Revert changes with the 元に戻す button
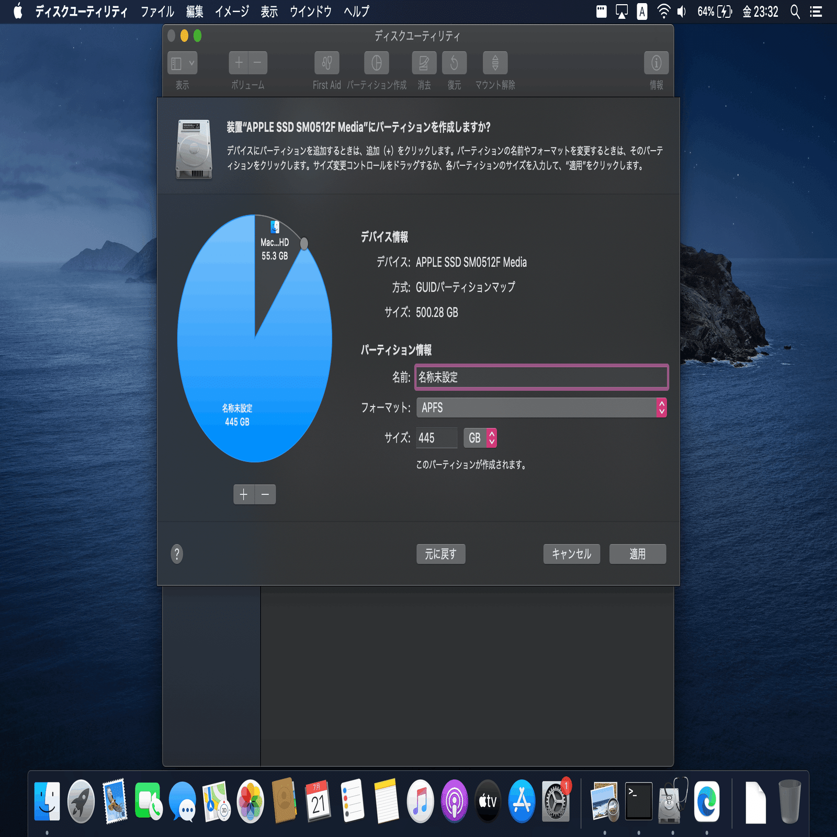Image resolution: width=837 pixels, height=837 pixels. click(x=440, y=553)
